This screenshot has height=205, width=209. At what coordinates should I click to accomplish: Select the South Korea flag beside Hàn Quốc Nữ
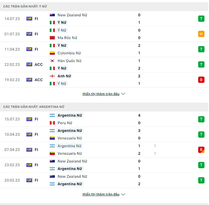[52, 61]
